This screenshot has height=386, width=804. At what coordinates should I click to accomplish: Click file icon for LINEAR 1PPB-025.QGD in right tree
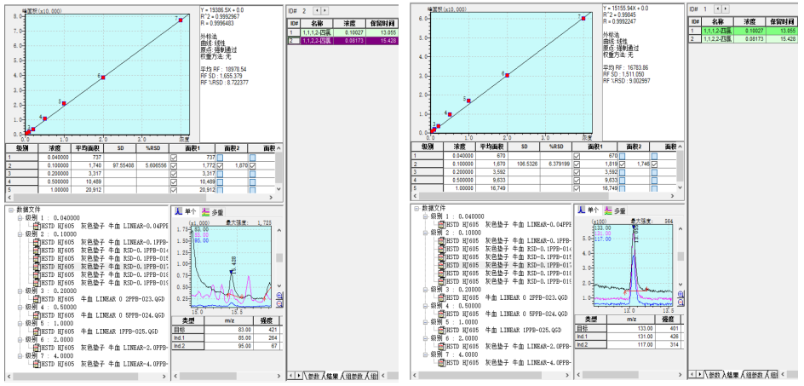point(439,330)
